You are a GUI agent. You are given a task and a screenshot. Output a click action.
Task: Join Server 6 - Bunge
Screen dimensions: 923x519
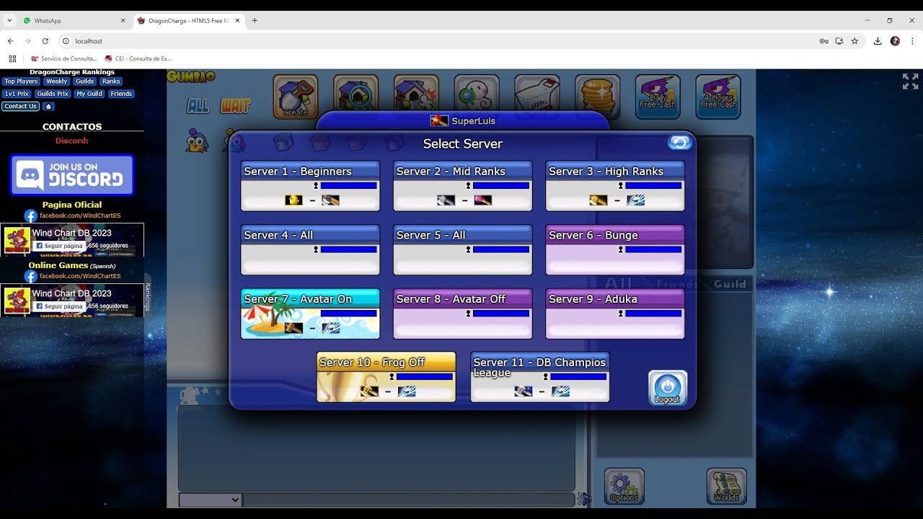pyautogui.click(x=615, y=249)
